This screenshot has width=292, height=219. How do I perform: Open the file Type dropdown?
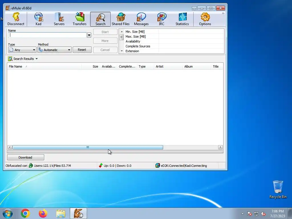[22, 50]
